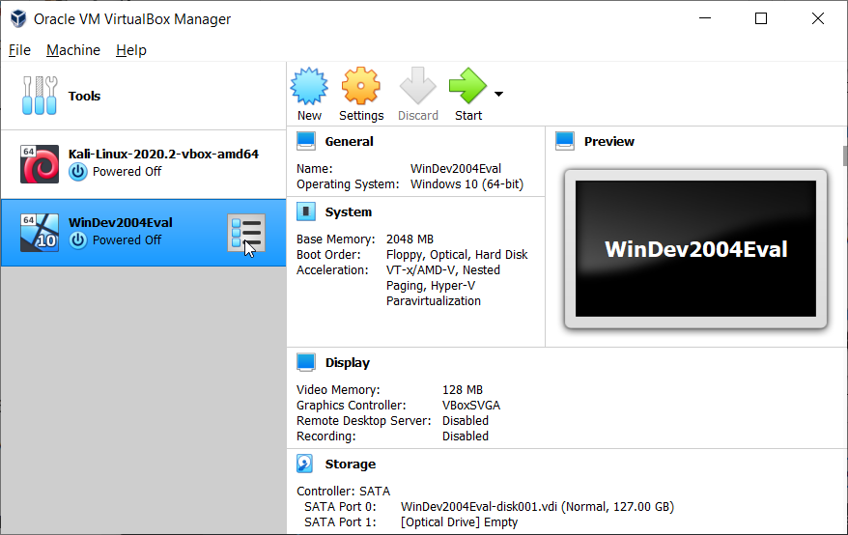The image size is (848, 535).
Task: Click the General section monitor icon
Action: [x=306, y=141]
